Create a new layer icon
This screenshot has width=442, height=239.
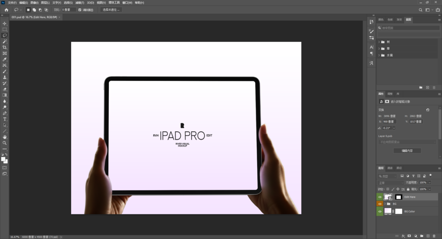click(428, 236)
